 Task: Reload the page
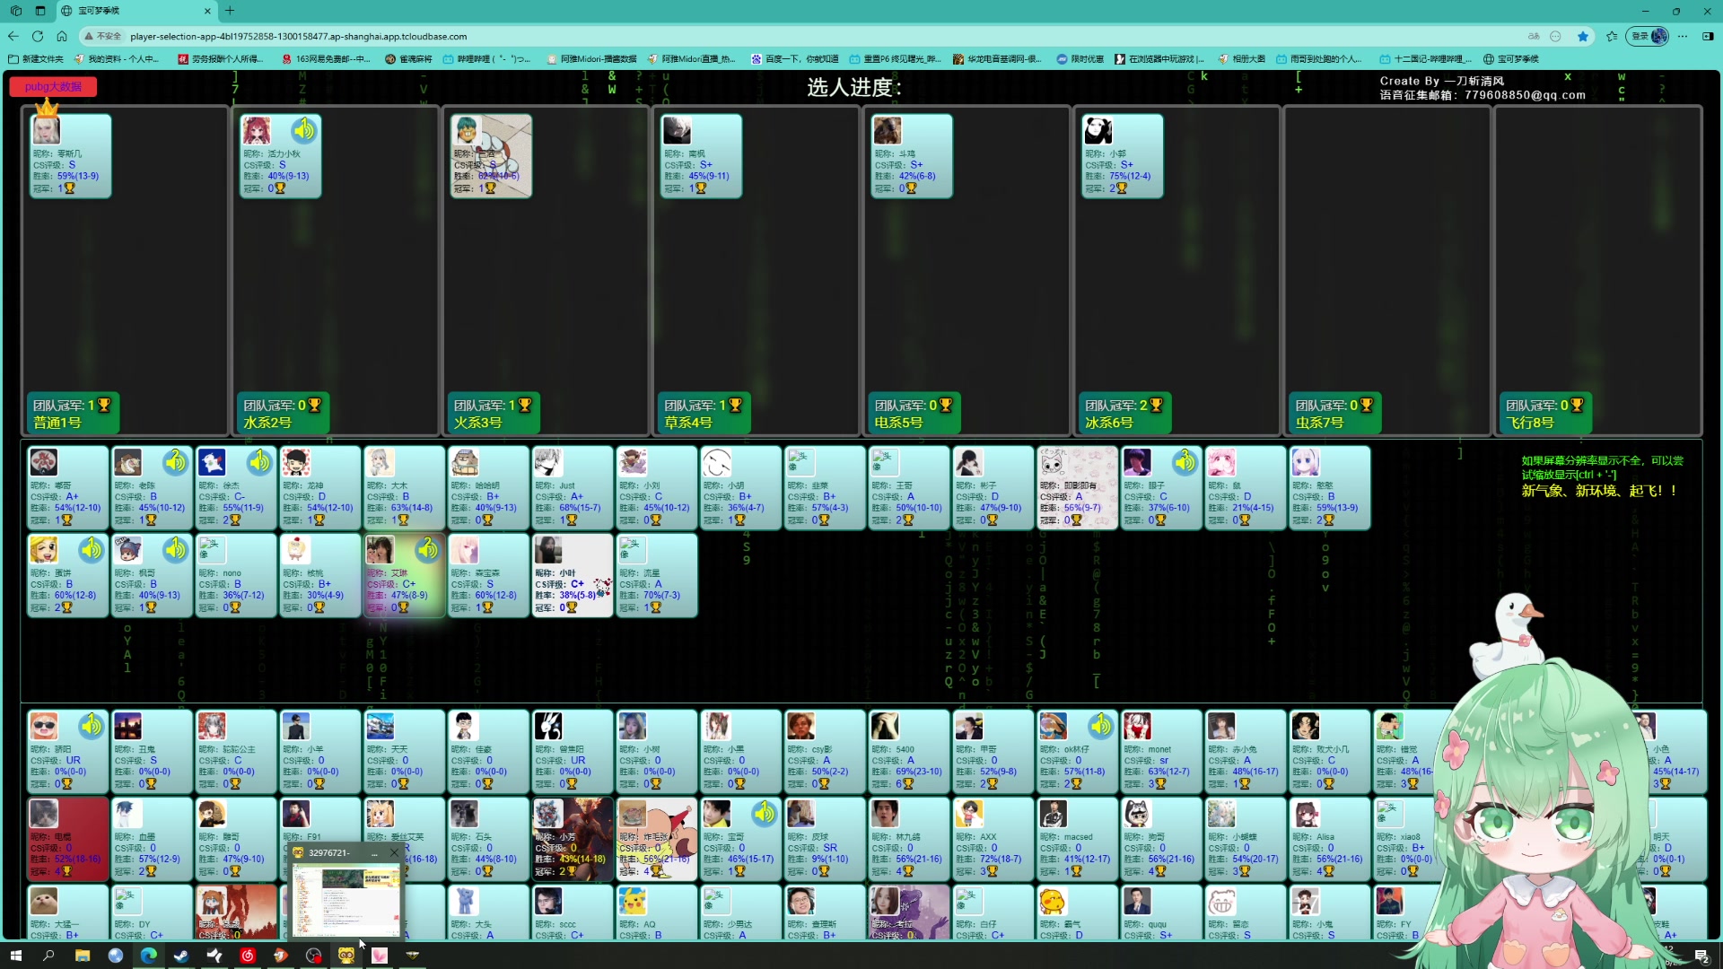[x=38, y=37]
